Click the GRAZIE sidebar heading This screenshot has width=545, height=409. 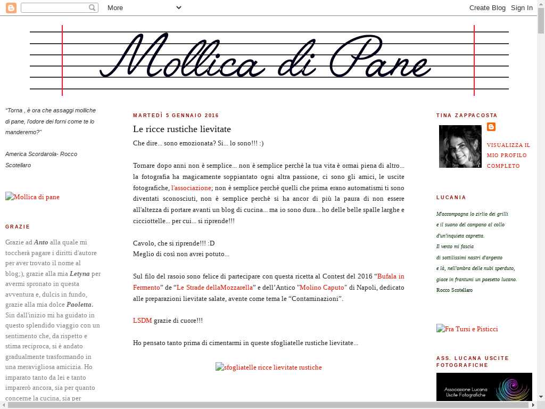point(18,227)
